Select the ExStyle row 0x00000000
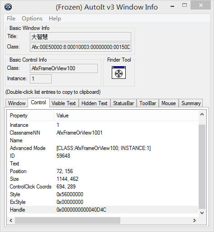This screenshot has height=232, width=214. pyautogui.click(x=103, y=202)
